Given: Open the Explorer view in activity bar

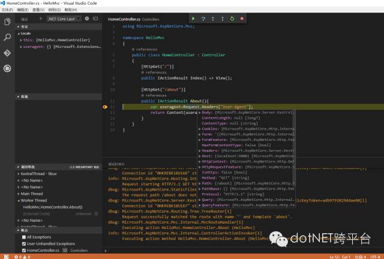Looking at the screenshot, I should pos(7,22).
